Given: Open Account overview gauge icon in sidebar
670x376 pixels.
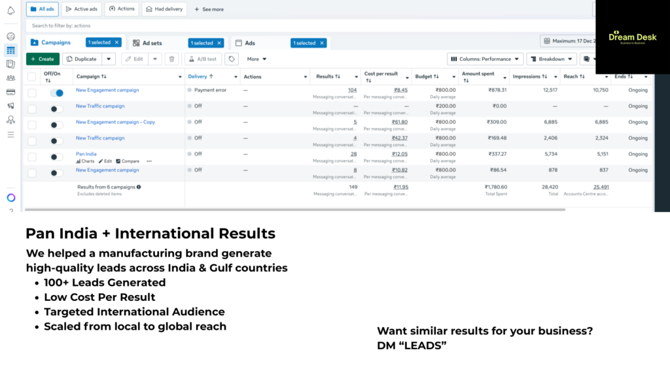Looking at the screenshot, I should 10,37.
